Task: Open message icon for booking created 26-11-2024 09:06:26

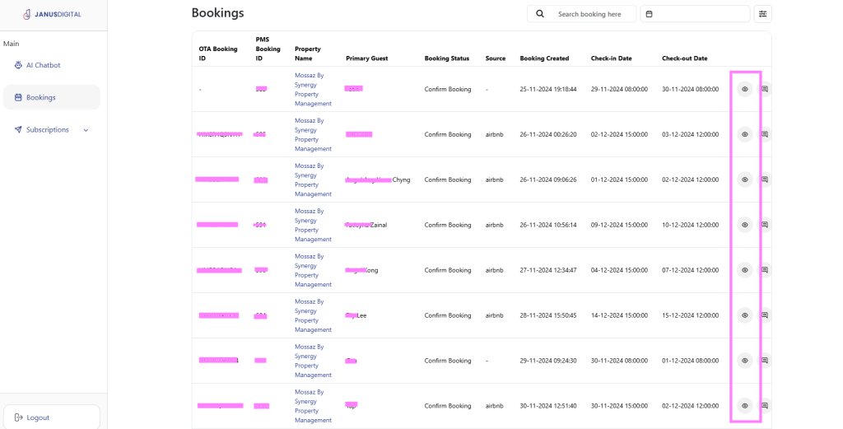Action: (764, 180)
